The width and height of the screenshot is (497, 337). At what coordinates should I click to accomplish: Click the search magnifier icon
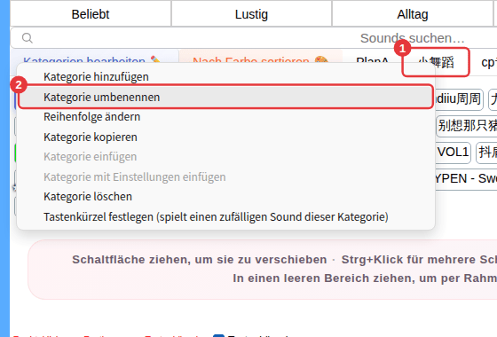(x=28, y=38)
